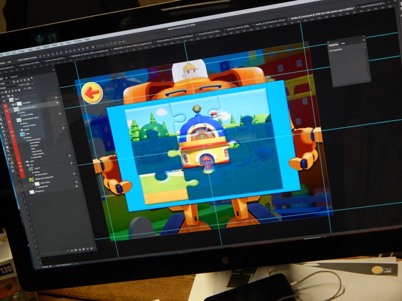Filter layers by pixel layer icon
The height and width of the screenshot is (301, 402).
tap(14, 82)
